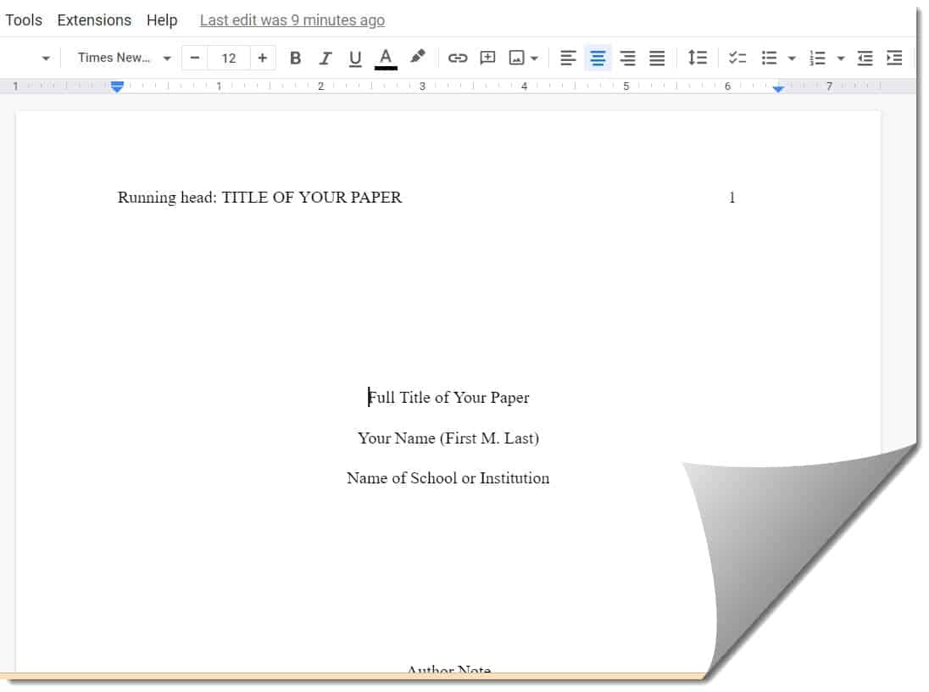Increase font size with plus button

coord(262,58)
